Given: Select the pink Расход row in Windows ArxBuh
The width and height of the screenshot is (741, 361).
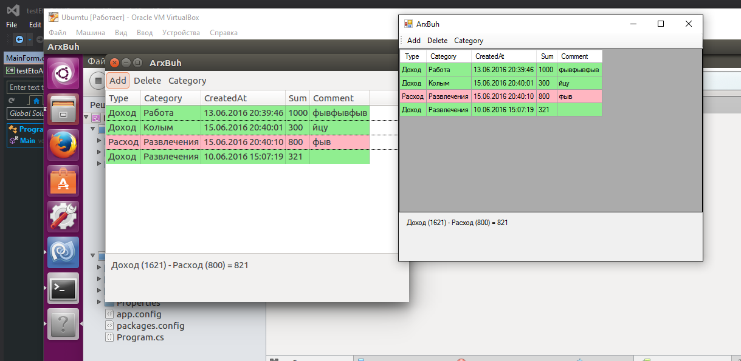Looking at the screenshot, I should pos(500,96).
